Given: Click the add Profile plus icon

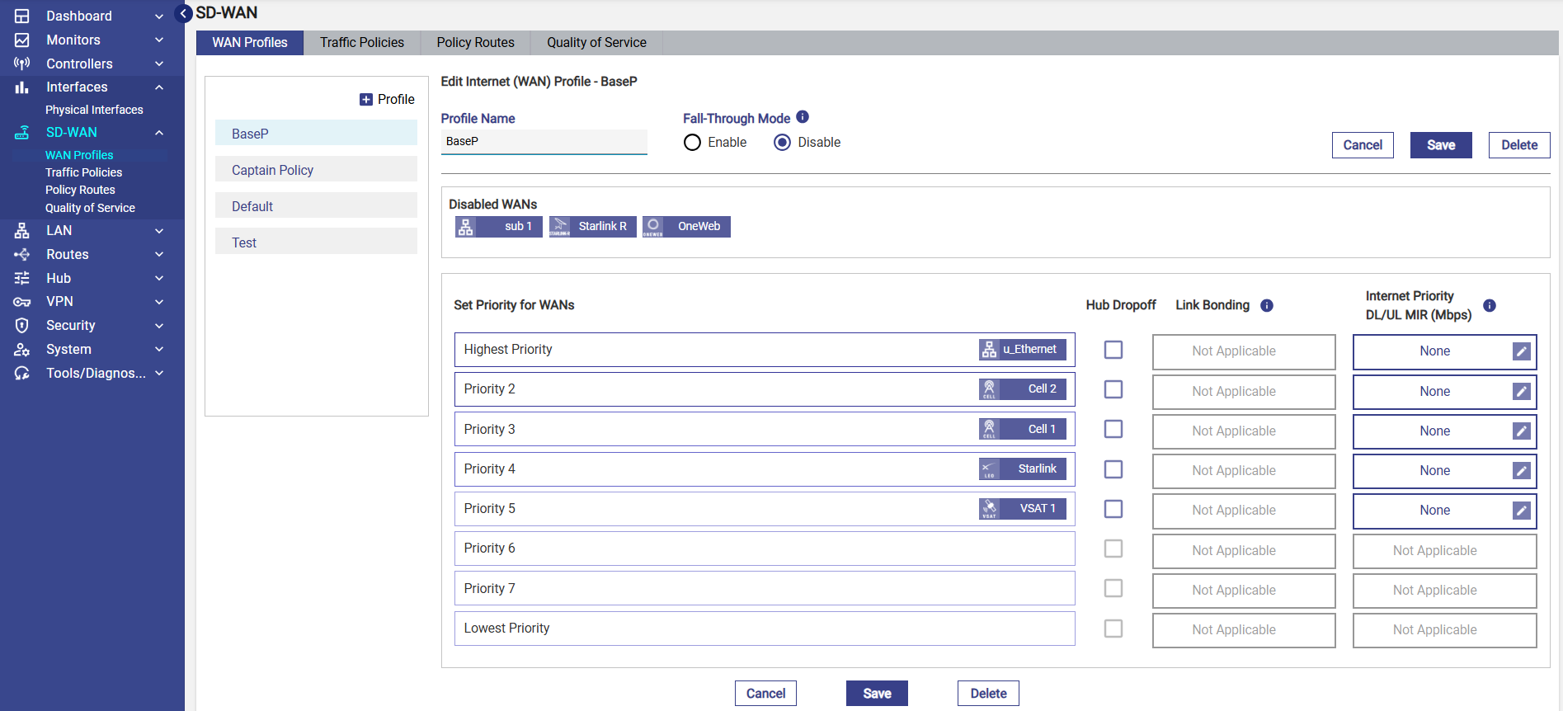Looking at the screenshot, I should click(x=366, y=100).
